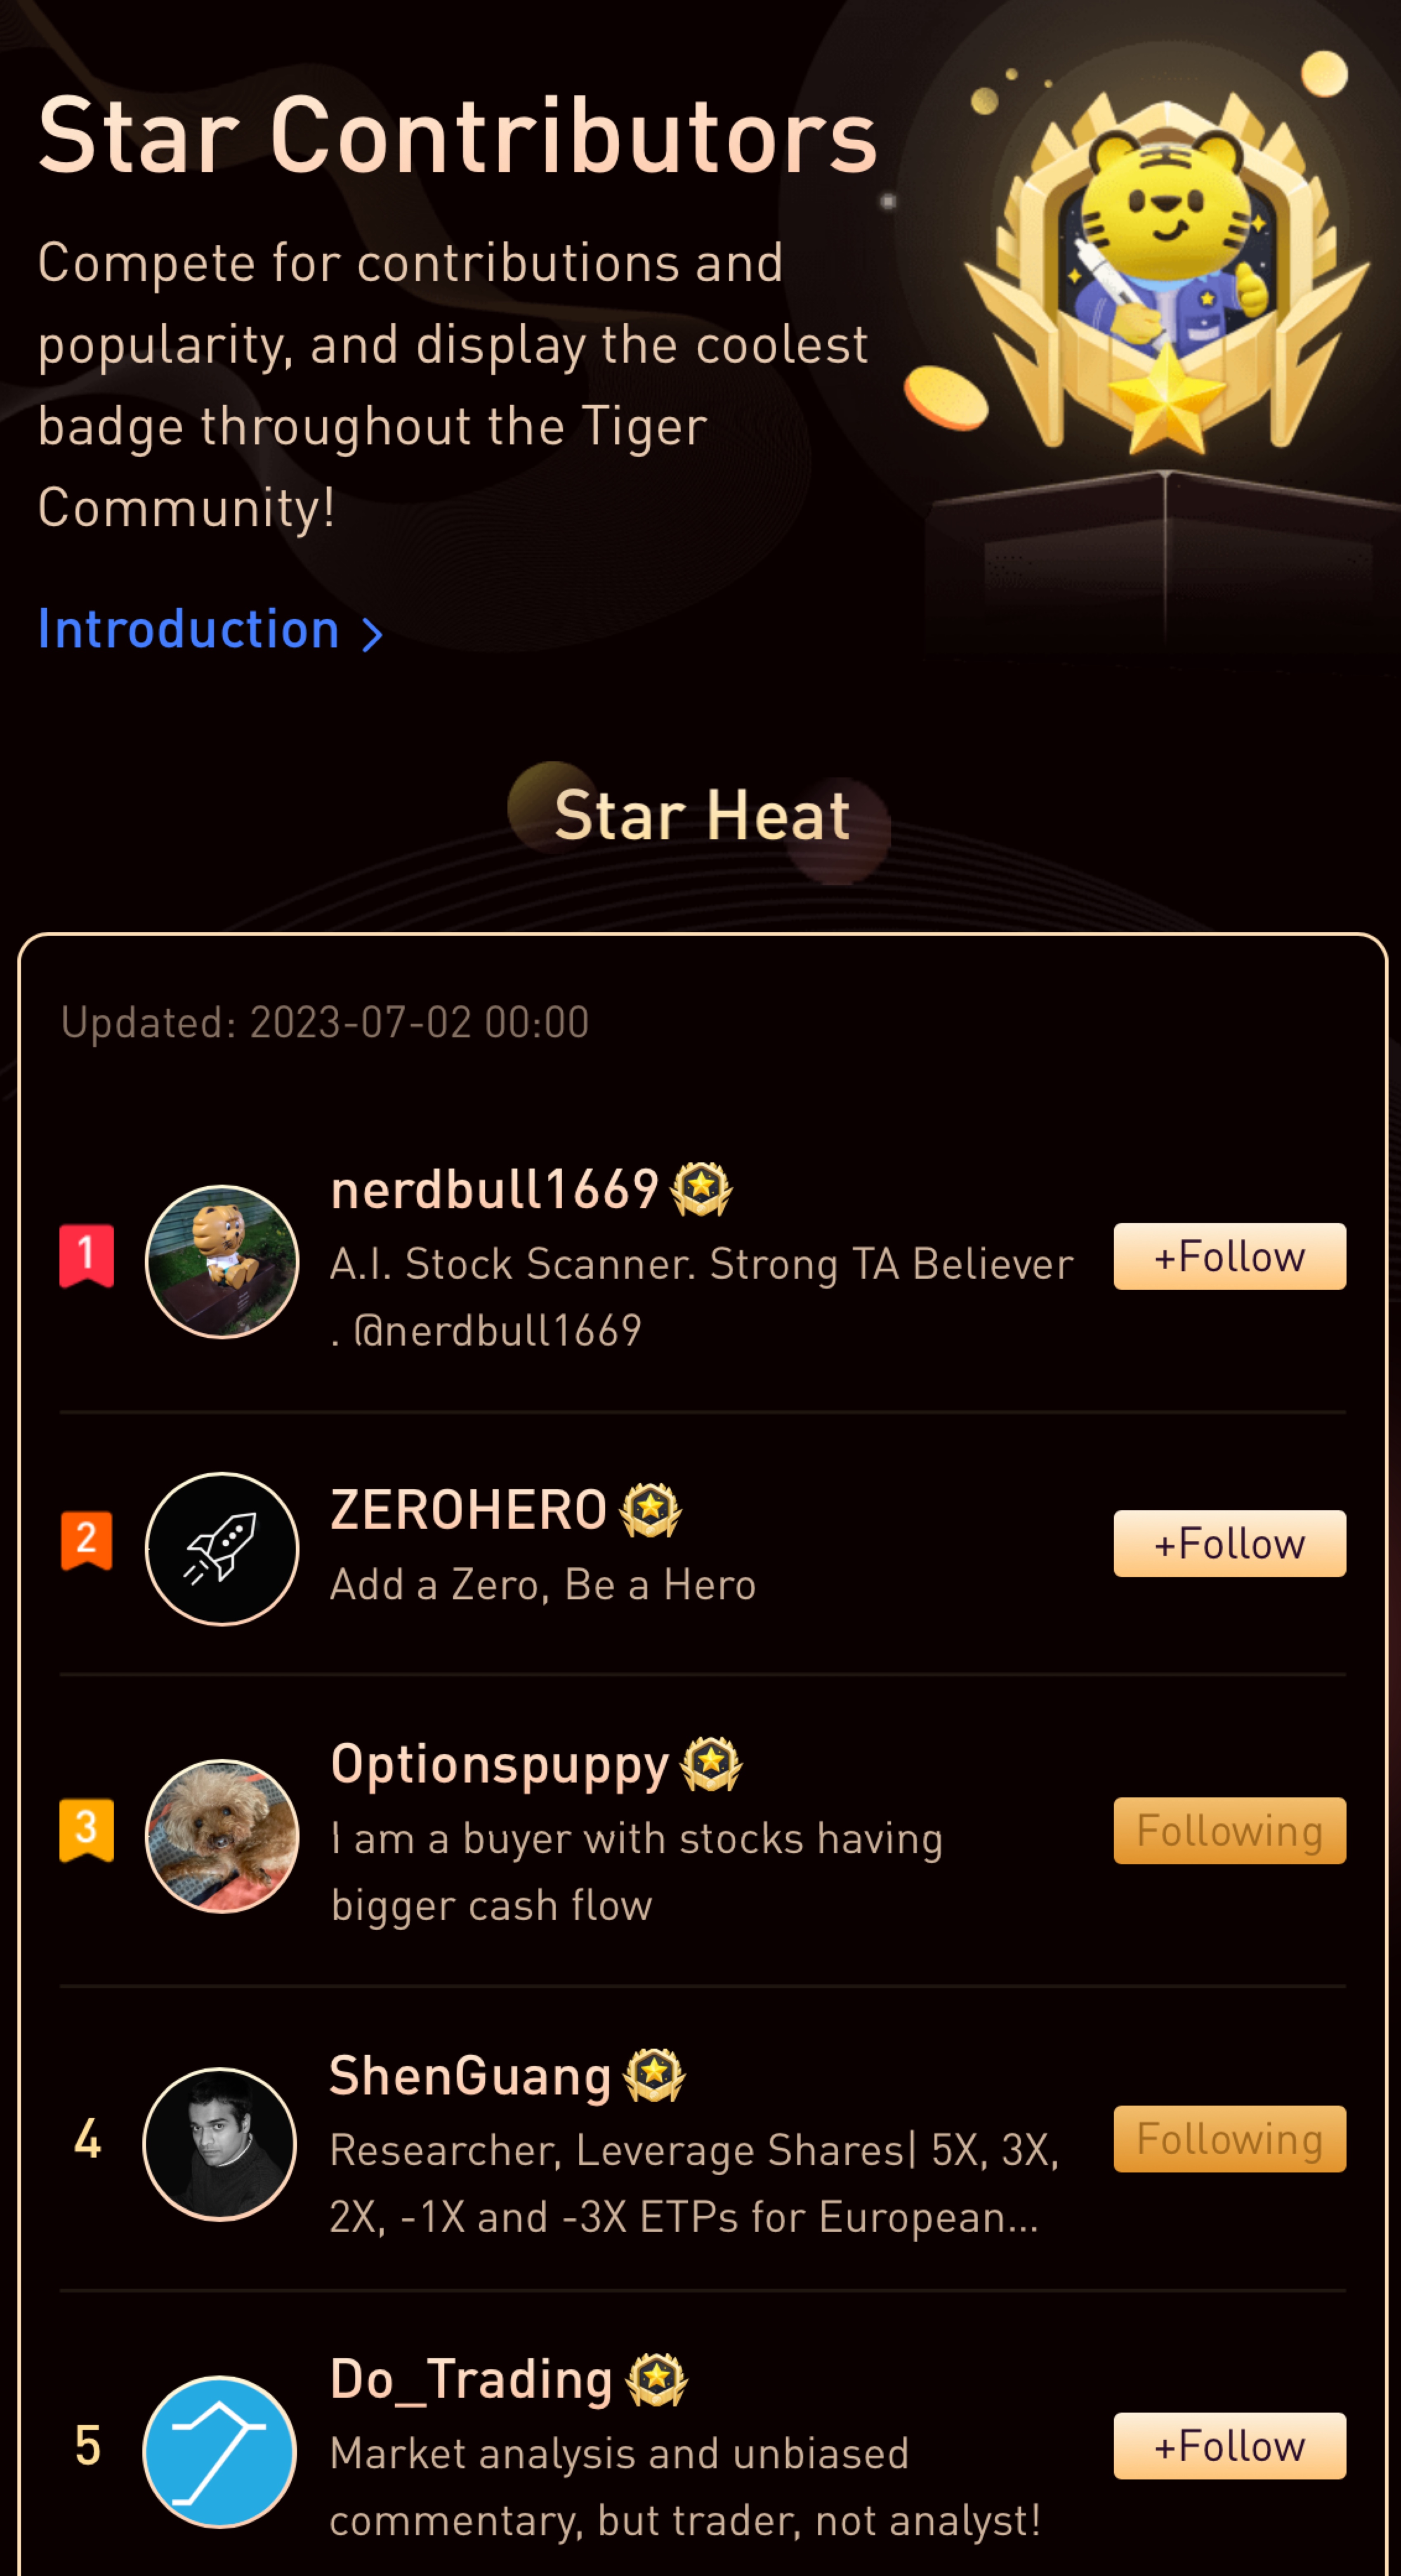Tap ZEROHERO's rocket avatar
Screen dimensions: 1401x2576
222,1549
